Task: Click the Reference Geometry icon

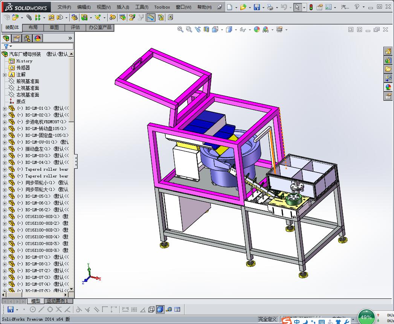Action: coord(98,17)
